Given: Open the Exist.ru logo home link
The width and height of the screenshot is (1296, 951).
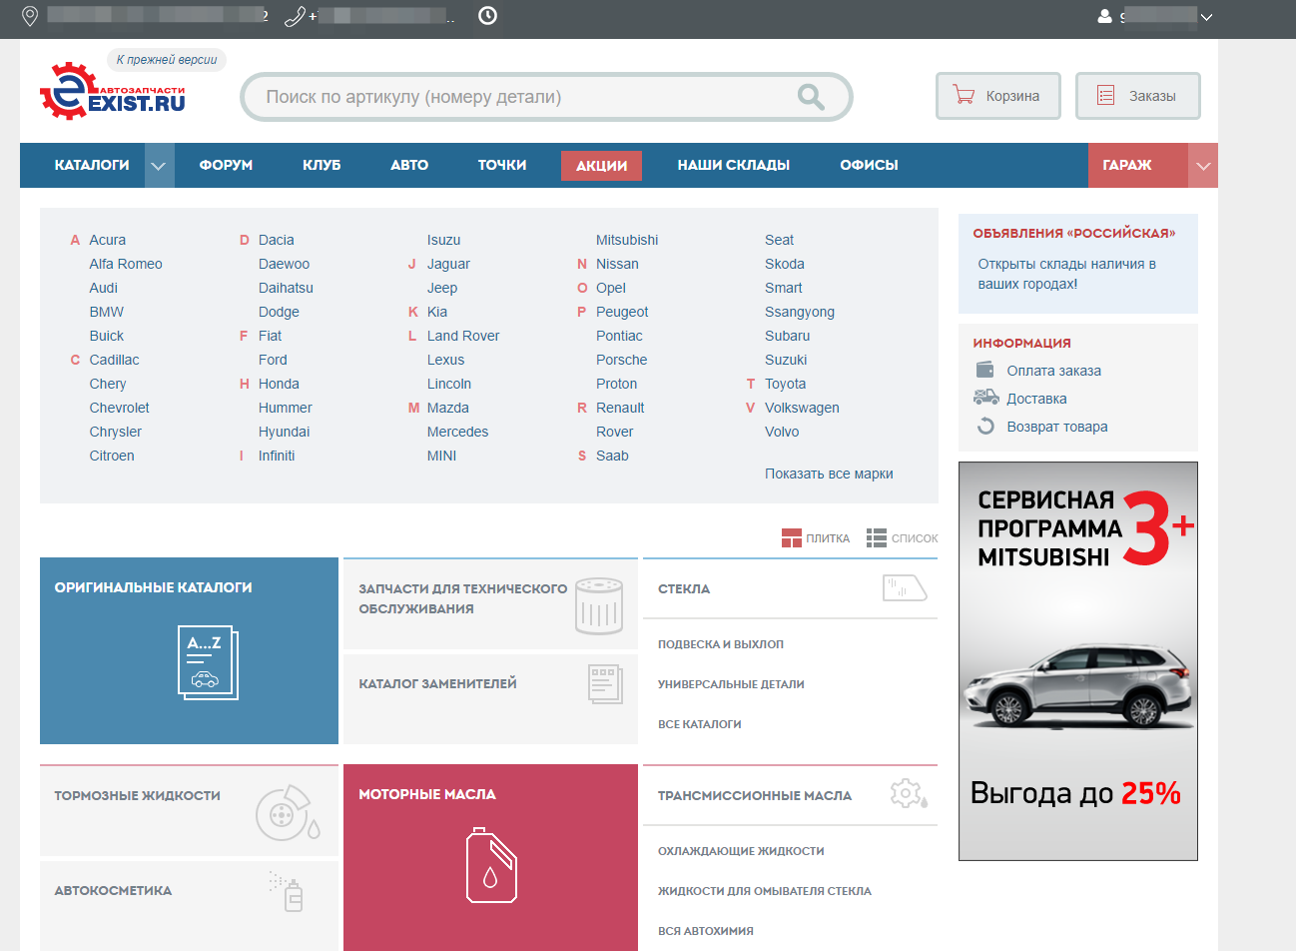Looking at the screenshot, I should (x=113, y=91).
